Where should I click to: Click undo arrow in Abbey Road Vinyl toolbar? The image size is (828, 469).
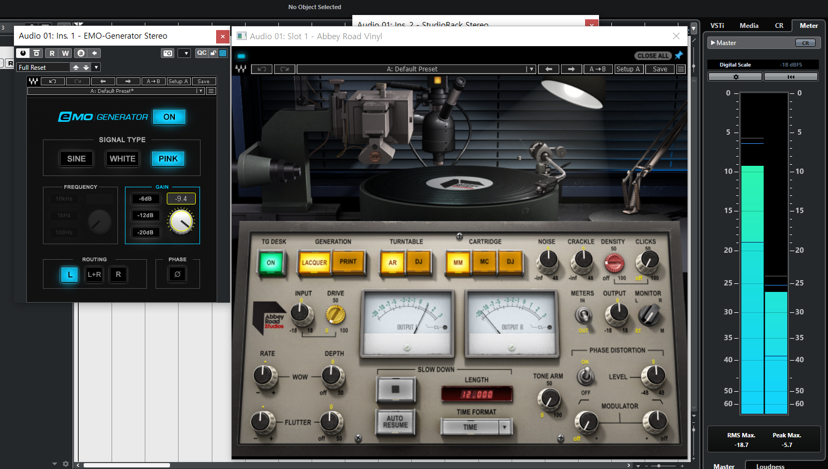point(262,69)
